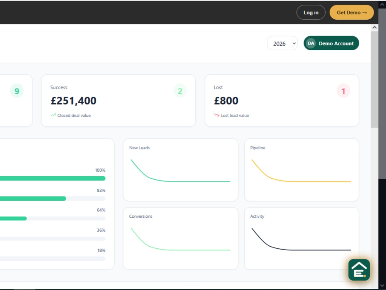Click the green badge showing 9
386x290 pixels.
(17, 91)
